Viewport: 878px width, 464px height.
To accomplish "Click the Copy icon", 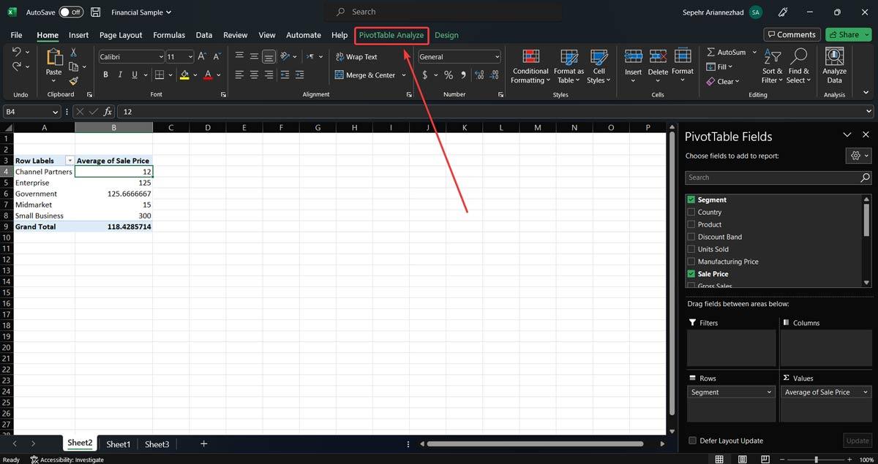I will (73, 66).
